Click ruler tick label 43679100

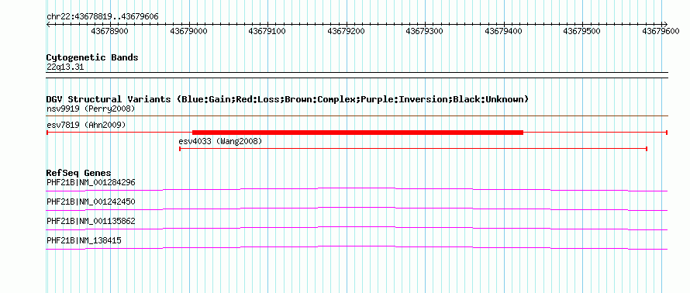267,32
